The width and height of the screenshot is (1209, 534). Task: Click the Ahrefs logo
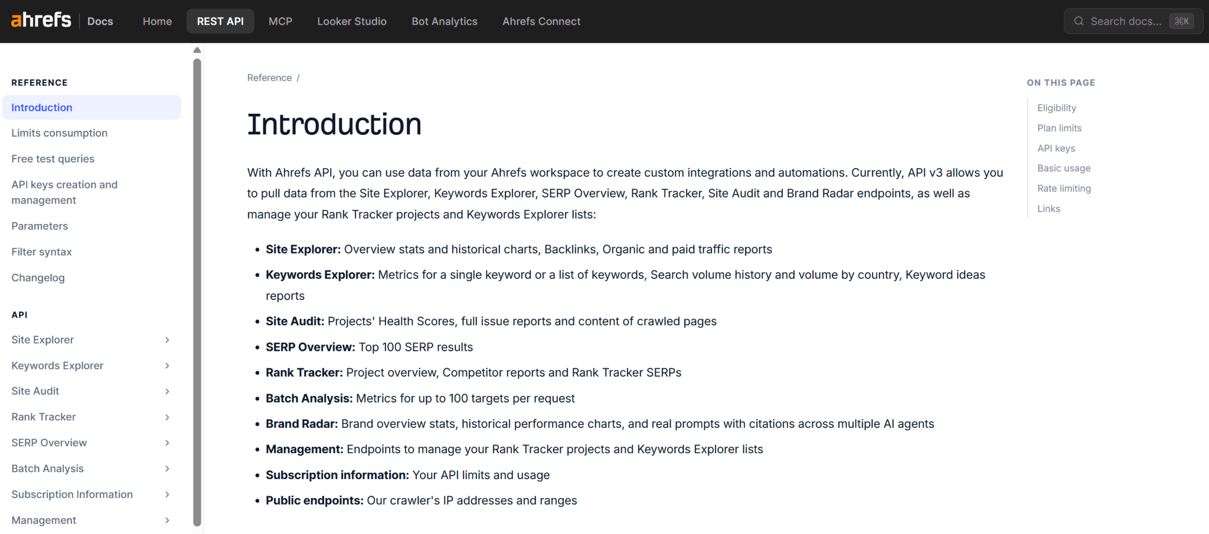tap(41, 20)
